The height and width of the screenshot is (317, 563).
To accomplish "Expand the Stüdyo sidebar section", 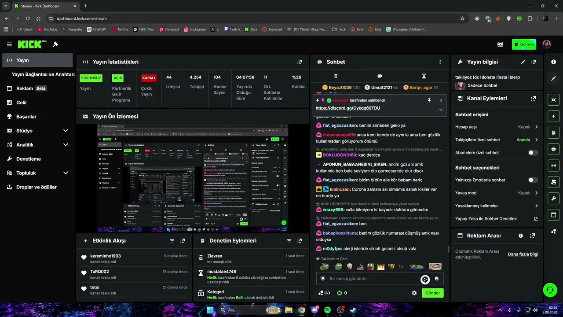I will click(66, 131).
